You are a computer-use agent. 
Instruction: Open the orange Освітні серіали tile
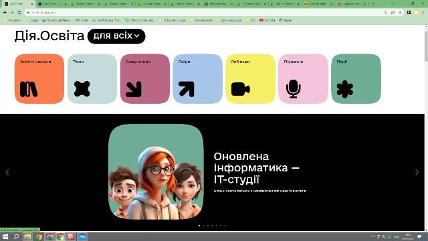[39, 79]
